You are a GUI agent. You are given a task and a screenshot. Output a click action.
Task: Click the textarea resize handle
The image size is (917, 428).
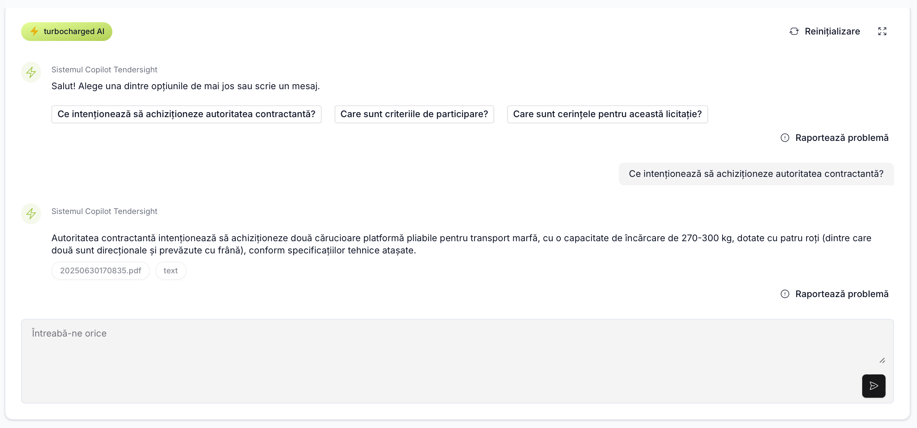pos(882,361)
